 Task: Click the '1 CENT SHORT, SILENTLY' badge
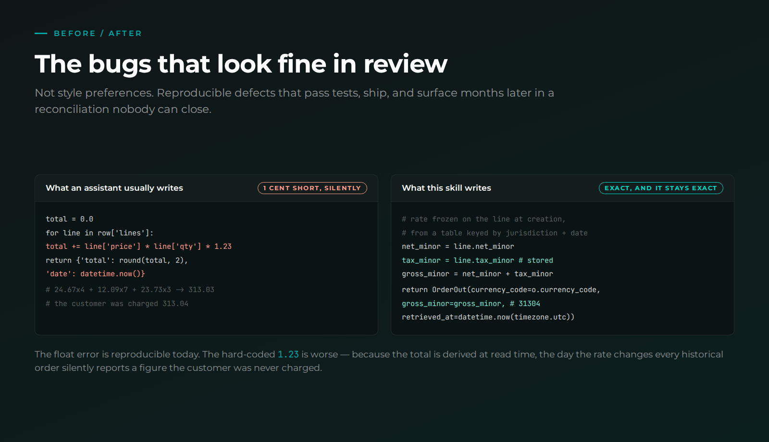coord(312,188)
